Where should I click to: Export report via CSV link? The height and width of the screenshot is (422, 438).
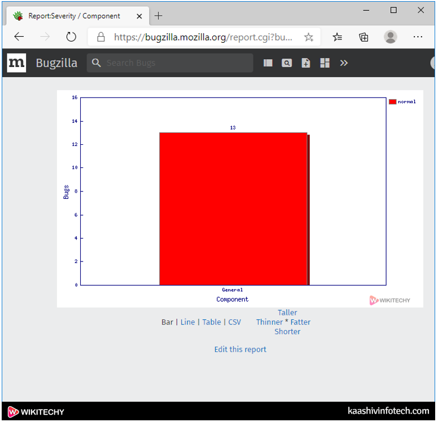click(x=234, y=322)
